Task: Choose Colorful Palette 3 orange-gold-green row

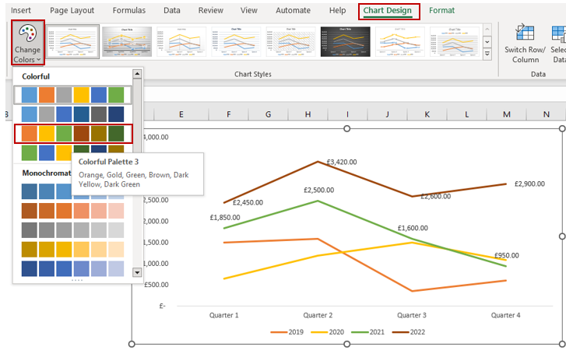Action: coord(73,134)
